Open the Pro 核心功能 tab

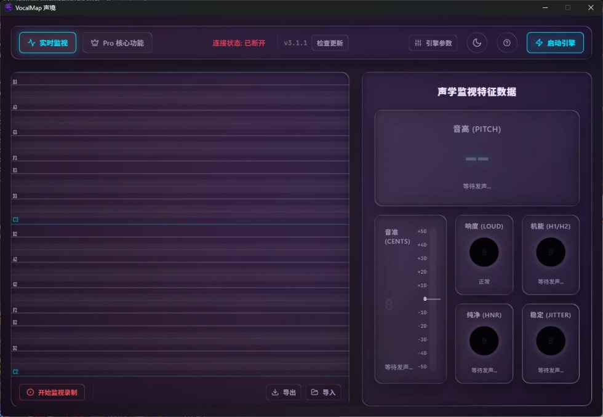click(x=118, y=42)
